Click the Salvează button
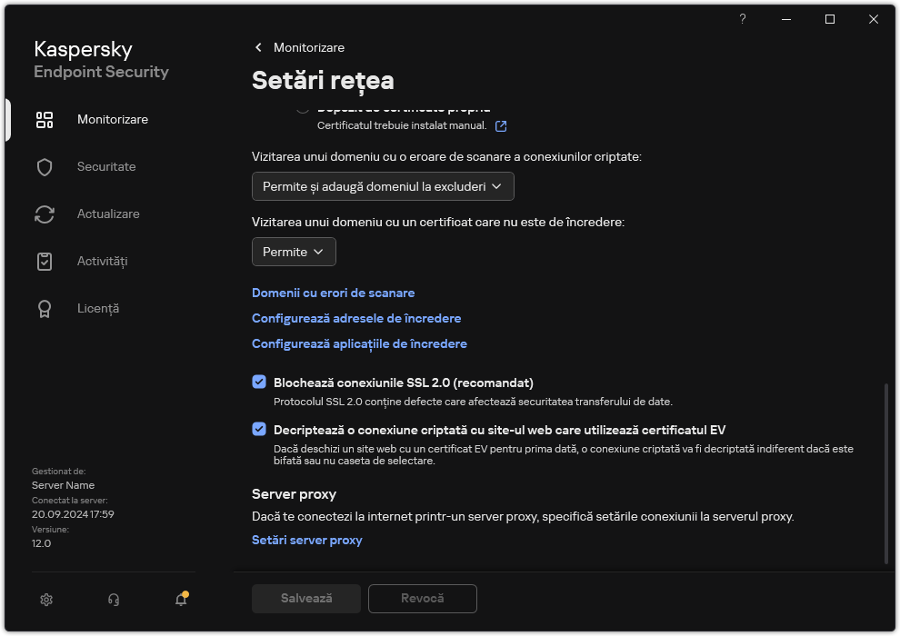The height and width of the screenshot is (636, 900). point(305,599)
